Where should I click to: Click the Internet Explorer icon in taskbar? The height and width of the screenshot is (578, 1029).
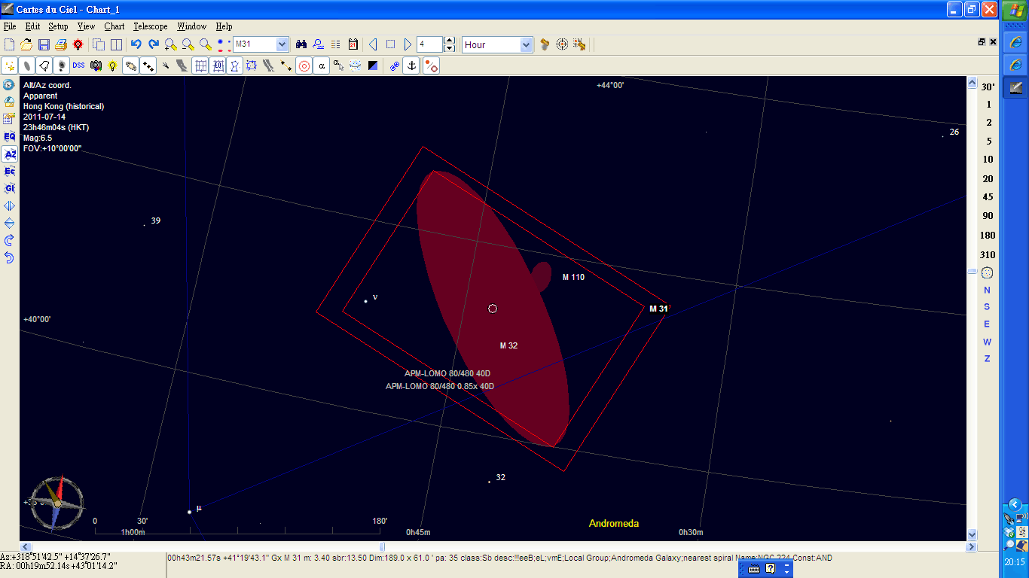[1015, 41]
